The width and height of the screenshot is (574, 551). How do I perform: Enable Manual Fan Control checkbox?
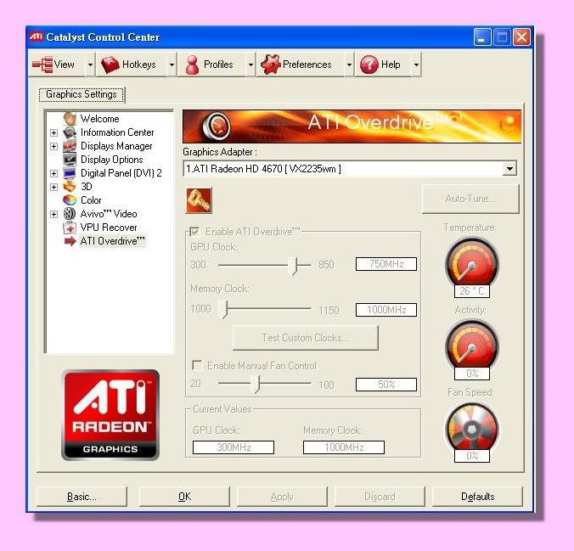tap(196, 366)
